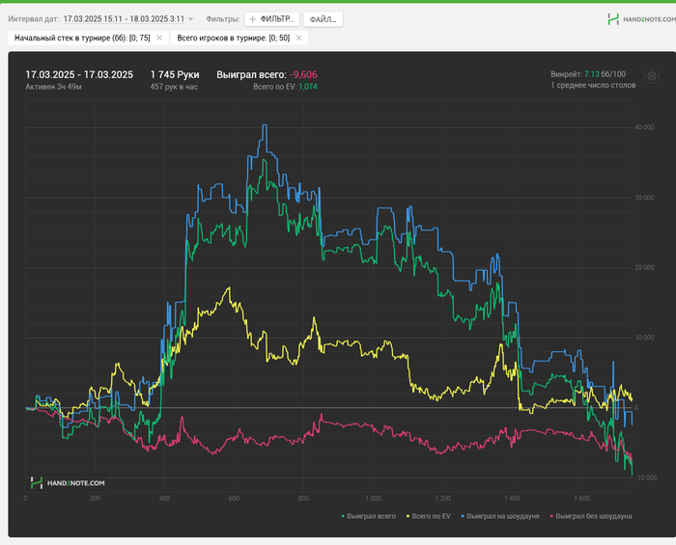
Task: Click the 40 000 y-axis label
Action: [644, 127]
